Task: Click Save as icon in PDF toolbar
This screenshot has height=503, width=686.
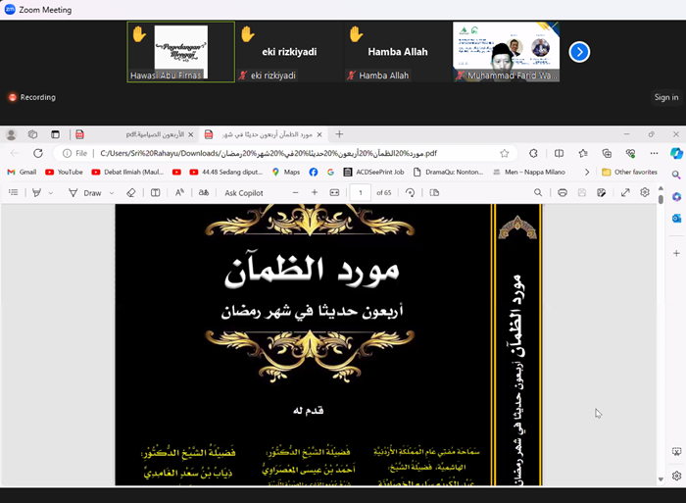Action: tap(601, 192)
